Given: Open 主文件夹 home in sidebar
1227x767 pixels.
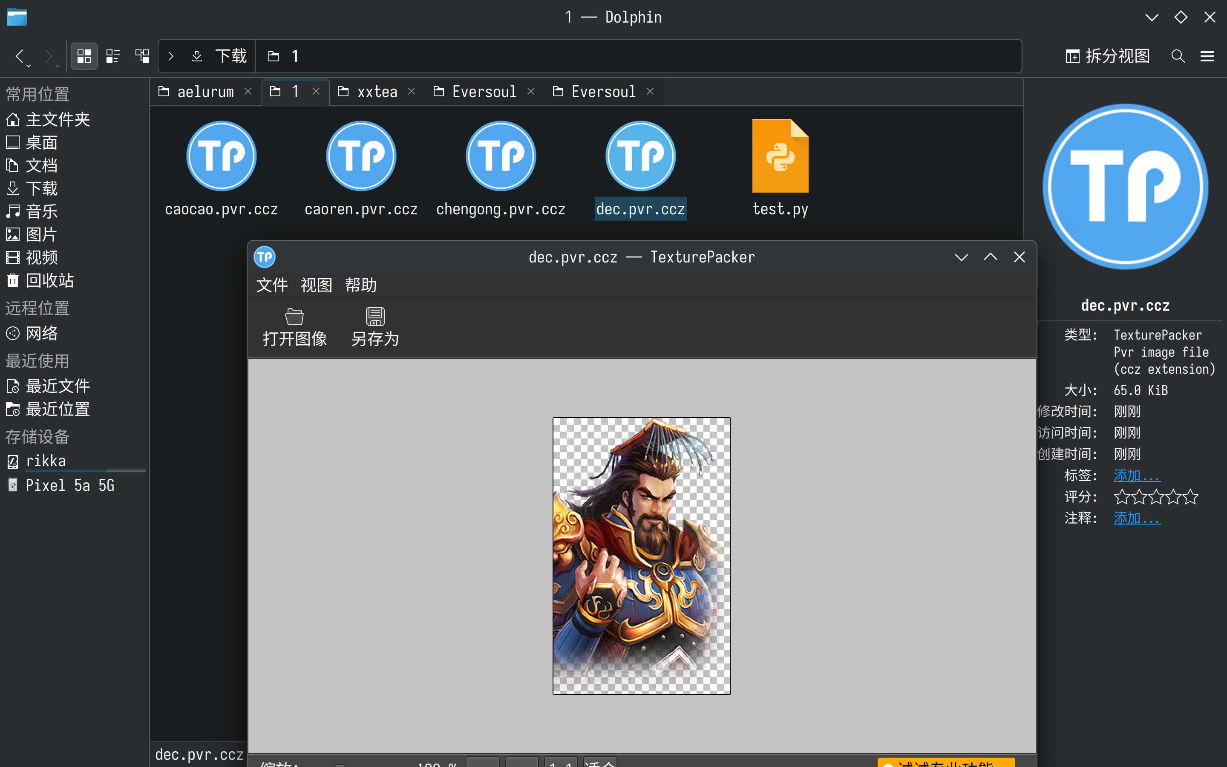Looking at the screenshot, I should pos(74,120).
